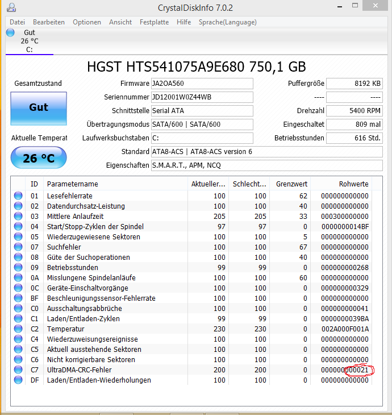Click the blue health orb for drive C:
Viewport: 392px width, 415px height.
10,32
